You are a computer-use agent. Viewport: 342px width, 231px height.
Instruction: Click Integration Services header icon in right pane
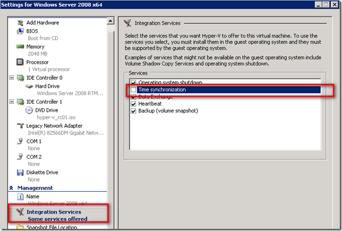click(x=127, y=23)
